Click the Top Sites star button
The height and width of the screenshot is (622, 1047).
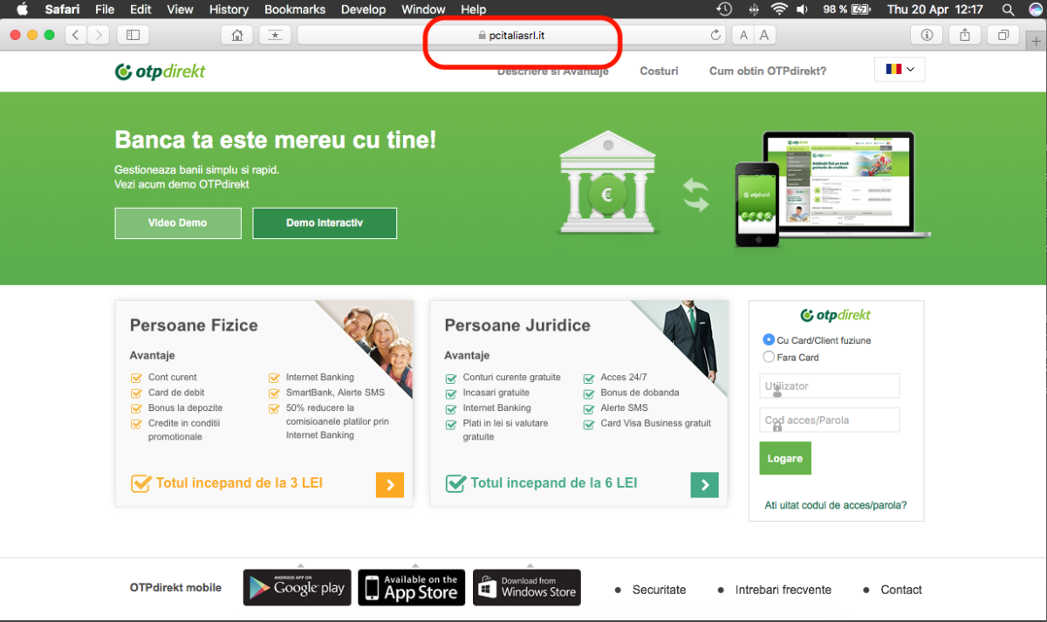coord(275,35)
